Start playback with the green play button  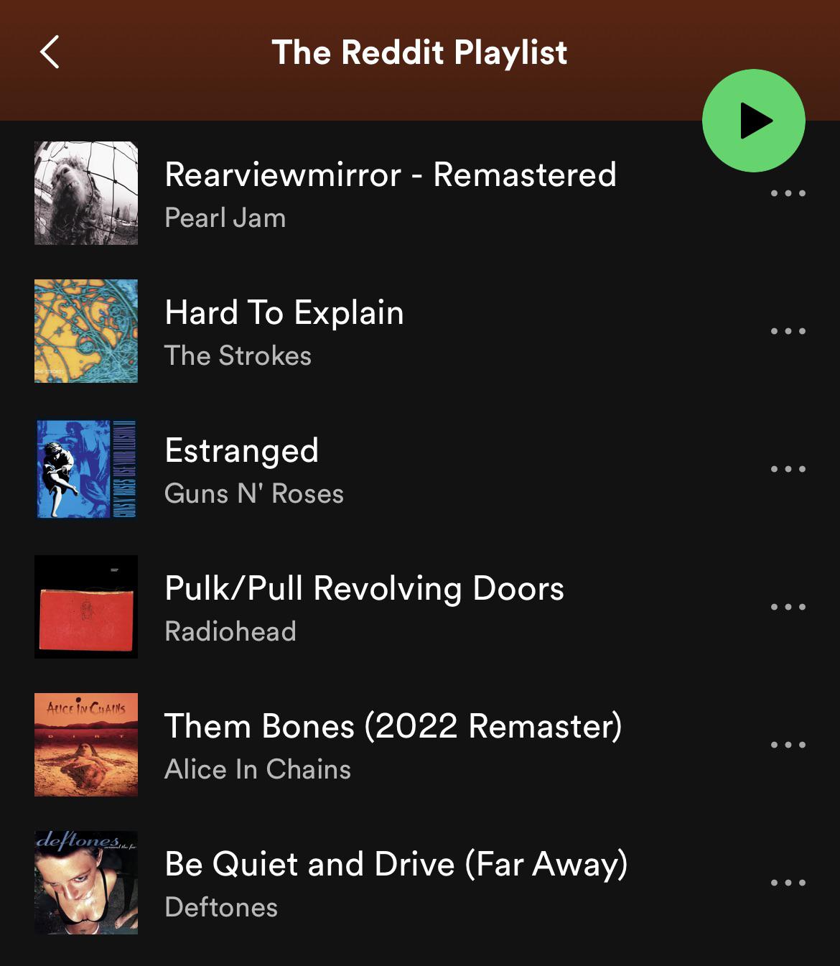[x=753, y=121]
